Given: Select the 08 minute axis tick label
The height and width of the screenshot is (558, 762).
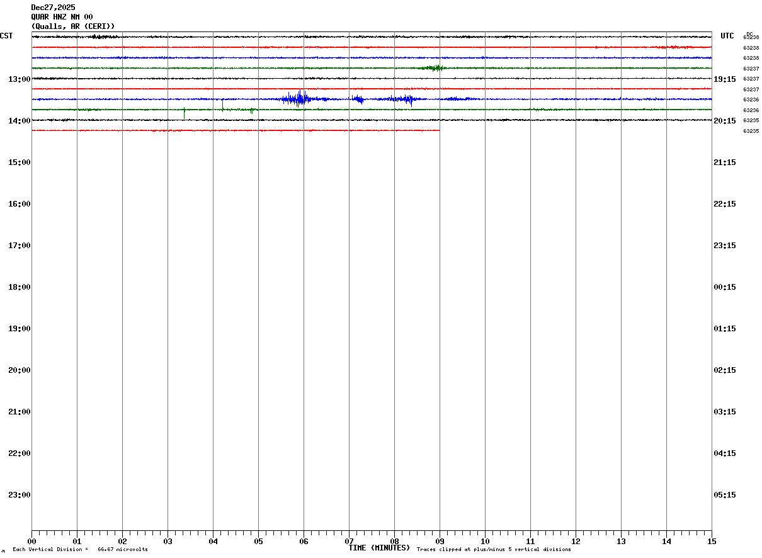Looking at the screenshot, I should click(394, 542).
